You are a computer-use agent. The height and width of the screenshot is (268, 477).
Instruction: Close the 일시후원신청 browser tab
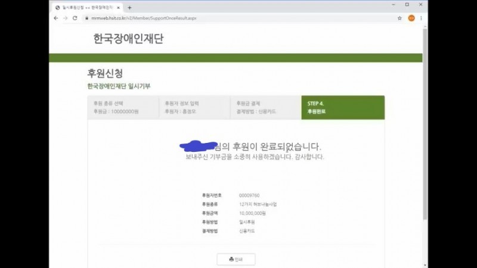119,8
